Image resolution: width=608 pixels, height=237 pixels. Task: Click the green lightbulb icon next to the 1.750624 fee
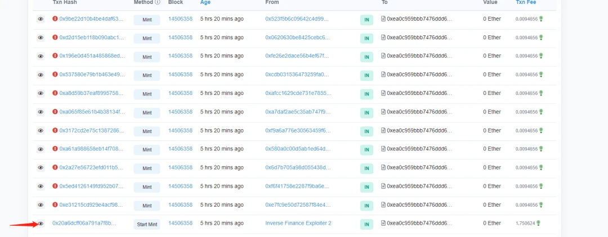538,223
